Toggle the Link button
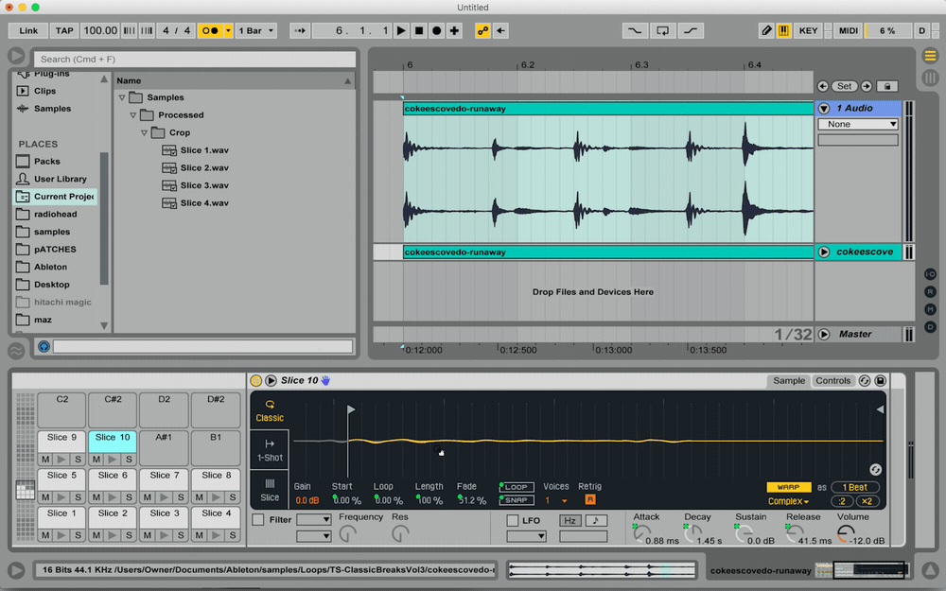The width and height of the screenshot is (946, 591). coord(26,30)
